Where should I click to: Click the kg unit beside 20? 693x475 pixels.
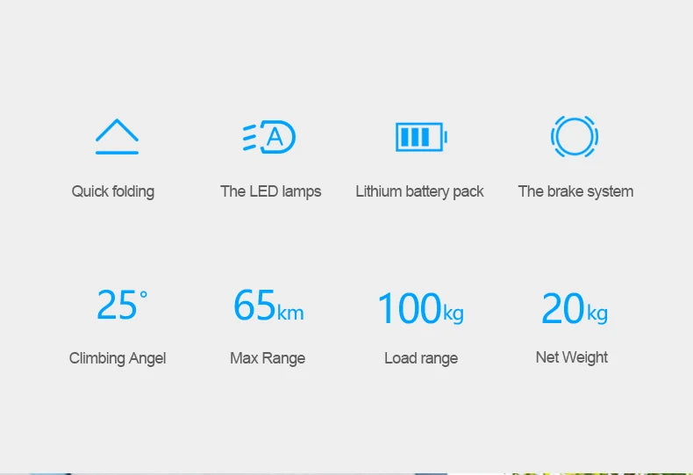[x=597, y=313]
